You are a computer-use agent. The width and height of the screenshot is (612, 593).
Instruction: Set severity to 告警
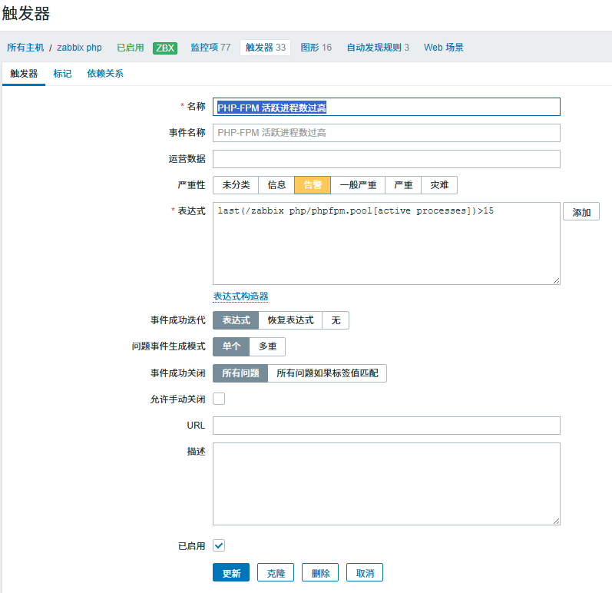[313, 185]
